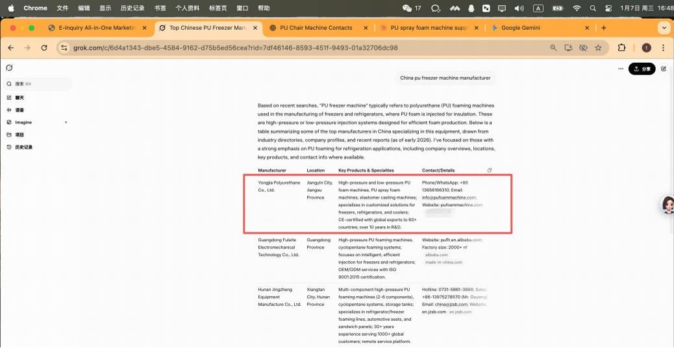Screen dimensions: 674x348
Task: Open 聊天 (new chat) in sidebar
Action: (19, 97)
